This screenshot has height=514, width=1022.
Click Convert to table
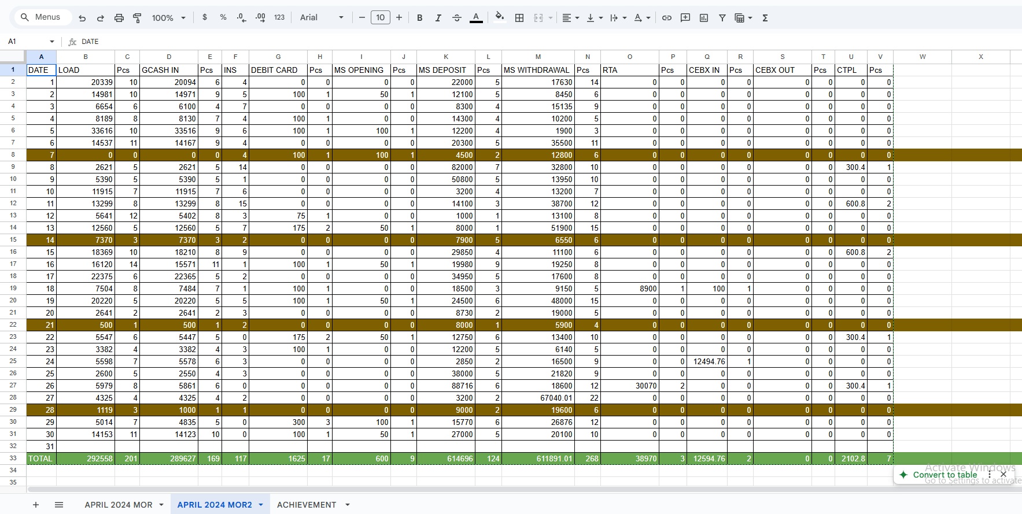click(x=945, y=475)
